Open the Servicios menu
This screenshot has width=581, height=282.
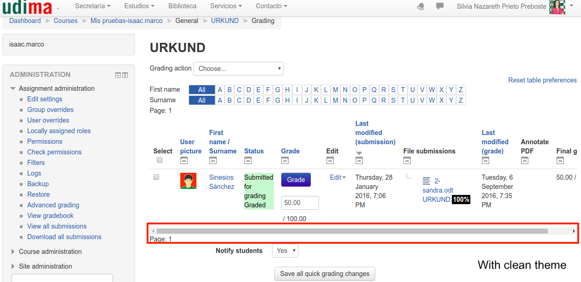point(226,6)
